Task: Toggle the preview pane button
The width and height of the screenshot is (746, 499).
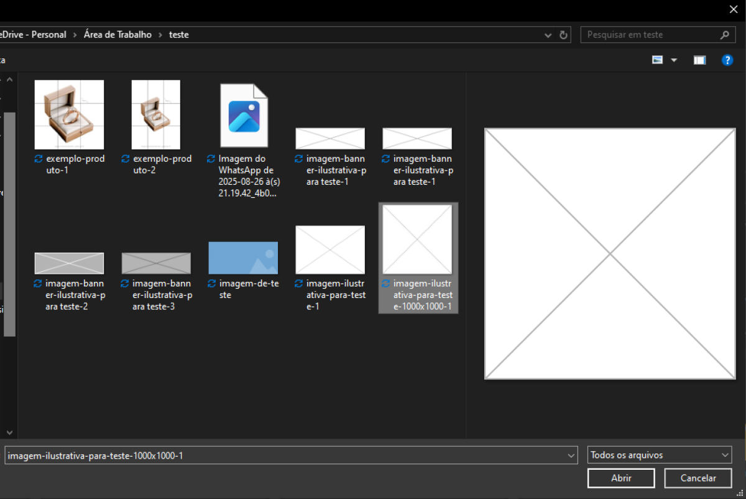Action: click(700, 60)
